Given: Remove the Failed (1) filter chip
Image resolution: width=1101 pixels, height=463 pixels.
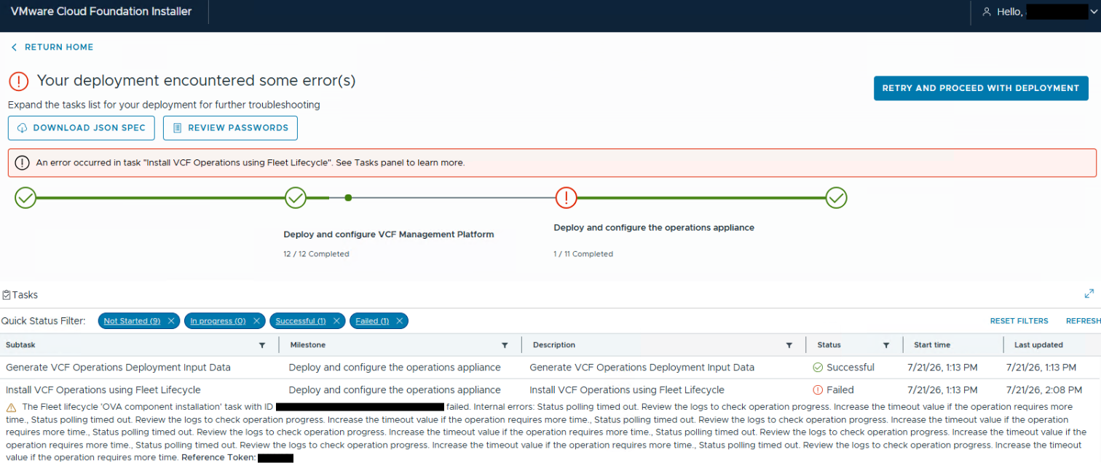Looking at the screenshot, I should click(x=399, y=321).
